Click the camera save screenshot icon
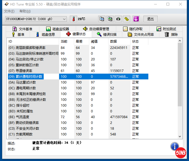 coord(118,19)
